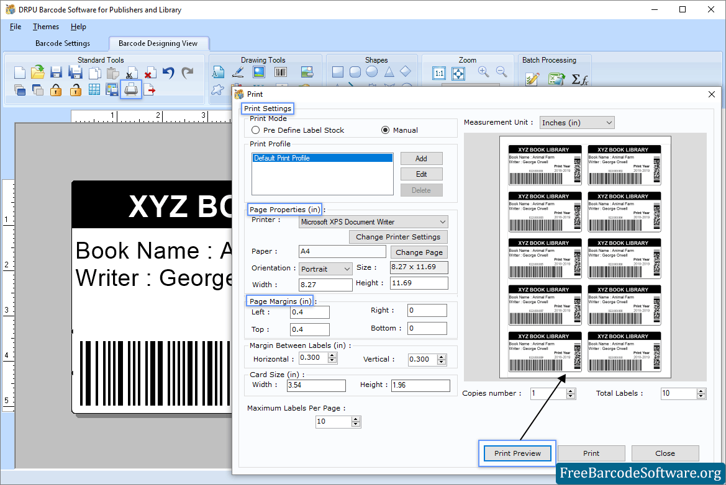Screen dimensions: 726x485
Task: Draw a triangle shape
Action: point(389,72)
